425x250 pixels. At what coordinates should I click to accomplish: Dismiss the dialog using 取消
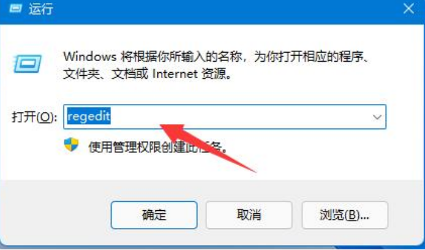pyautogui.click(x=249, y=215)
